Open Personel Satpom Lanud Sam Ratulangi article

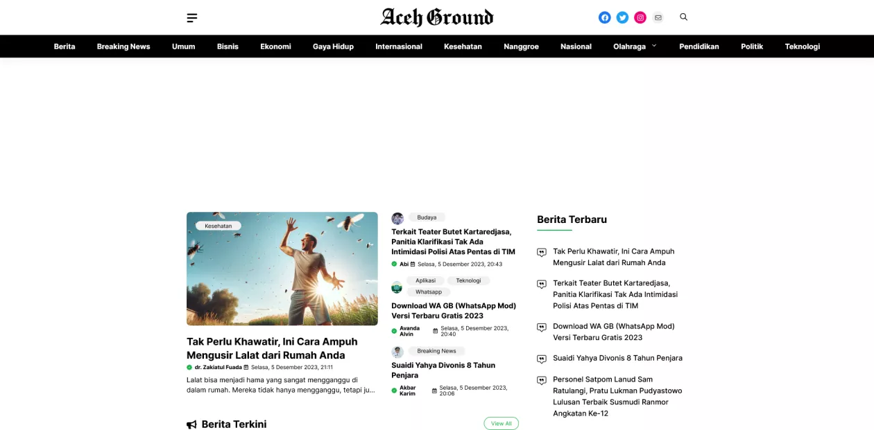pyautogui.click(x=617, y=396)
